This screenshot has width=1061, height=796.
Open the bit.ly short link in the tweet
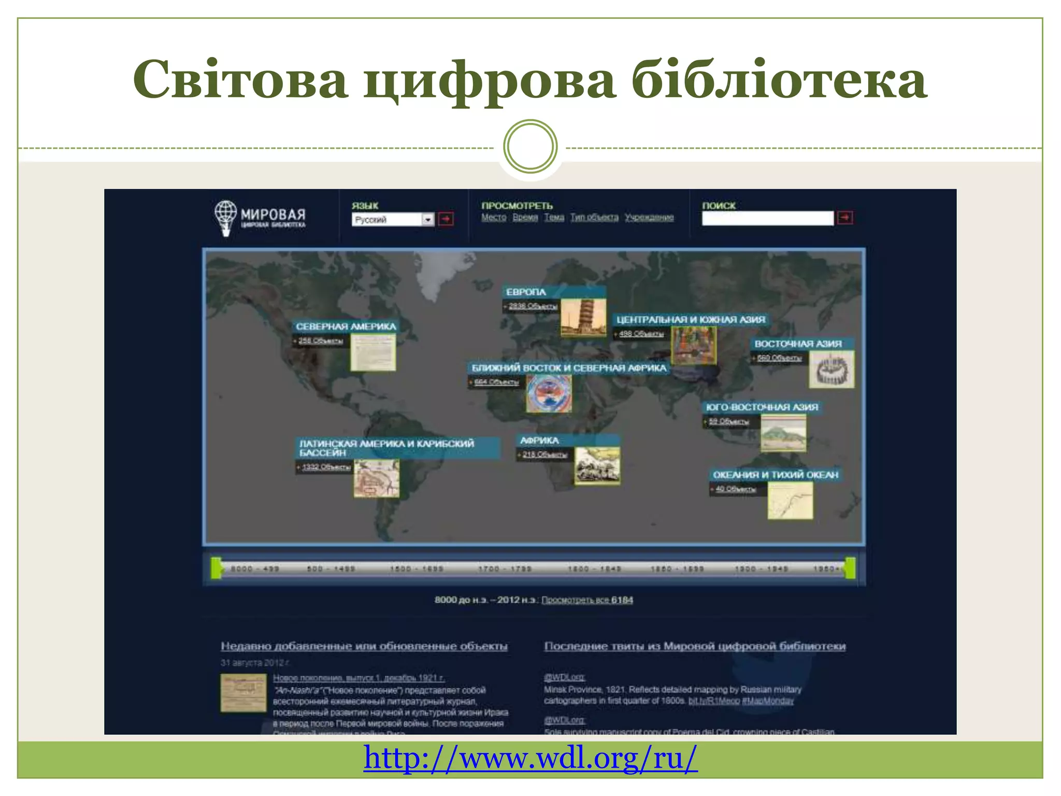(x=714, y=701)
